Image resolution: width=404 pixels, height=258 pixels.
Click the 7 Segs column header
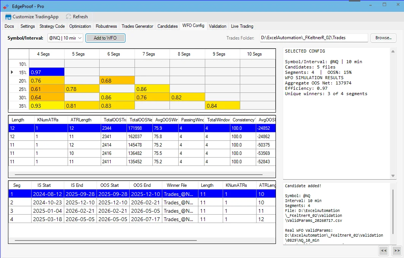pyautogui.click(x=152, y=54)
